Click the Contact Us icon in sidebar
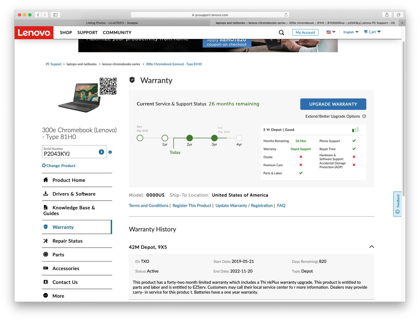 46,282
